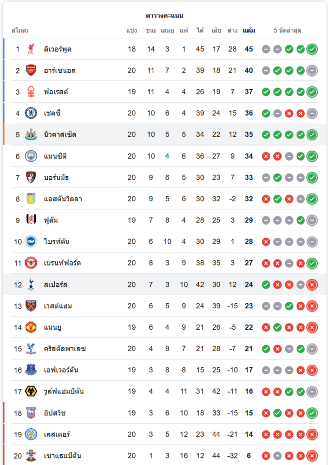Click the 5 นัดล่าสุด column header
The width and height of the screenshot is (328, 465).
click(288, 31)
